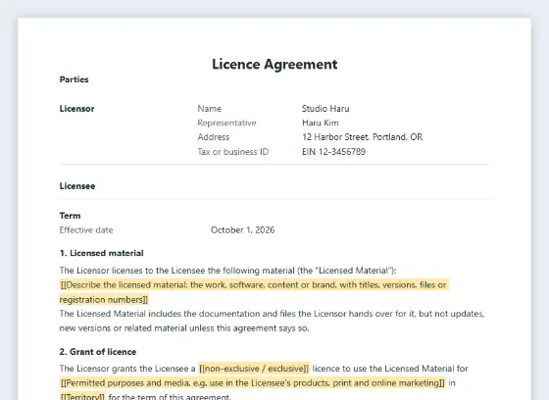This screenshot has width=549, height=400.
Task: Select the '[[non-exclusive / exclusive]]' placeholder
Action: pyautogui.click(x=254, y=369)
